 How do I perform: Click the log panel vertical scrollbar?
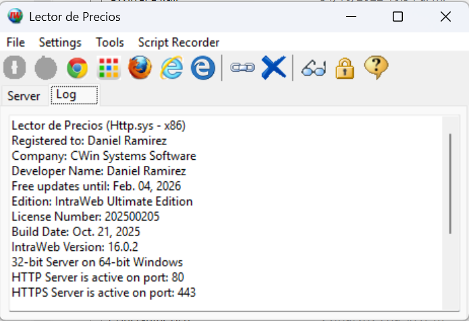[x=450, y=183]
